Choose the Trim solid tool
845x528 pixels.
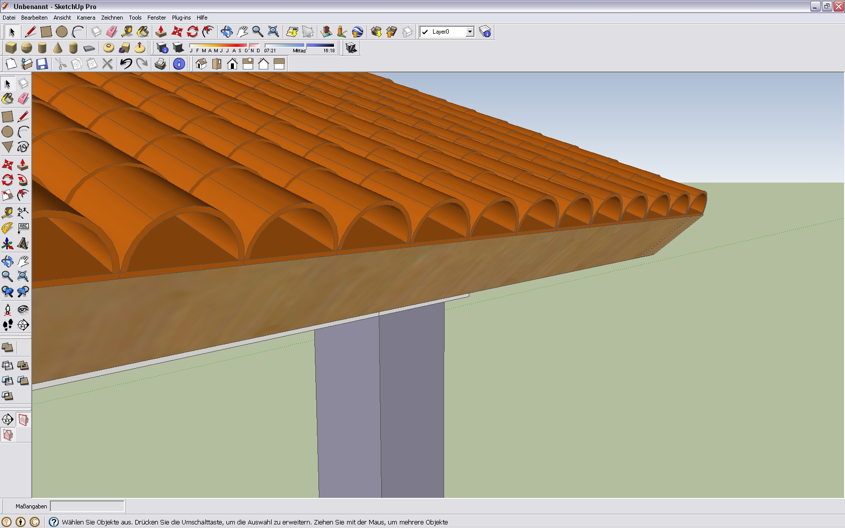point(23,381)
